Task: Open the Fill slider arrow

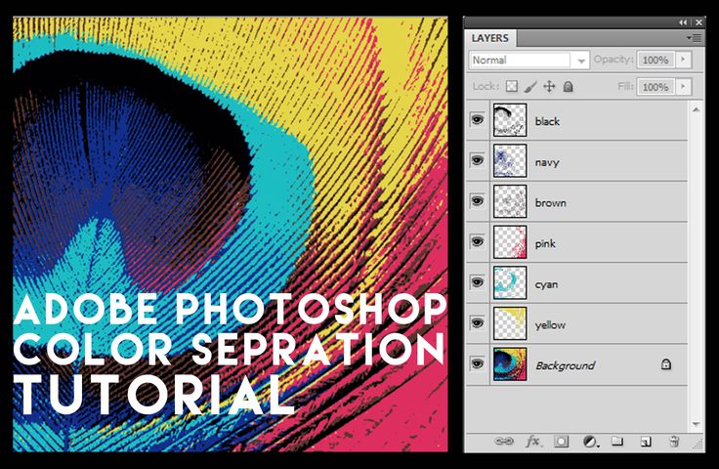Action: [x=683, y=87]
